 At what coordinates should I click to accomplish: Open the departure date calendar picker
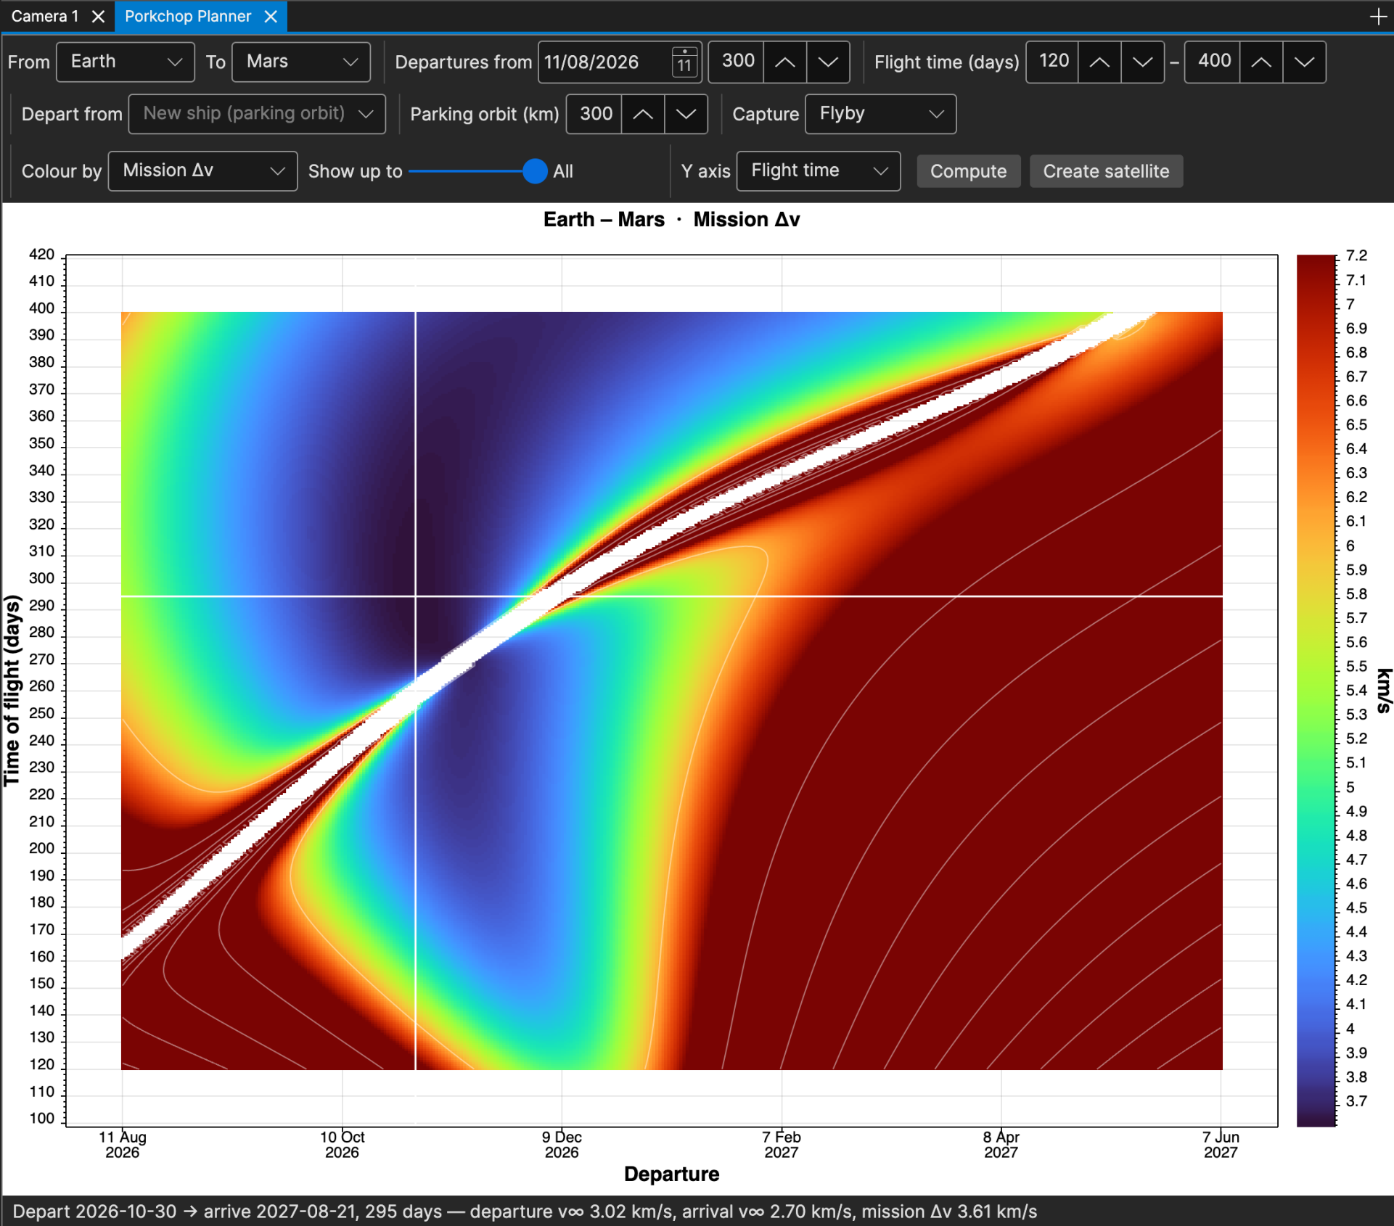click(684, 62)
